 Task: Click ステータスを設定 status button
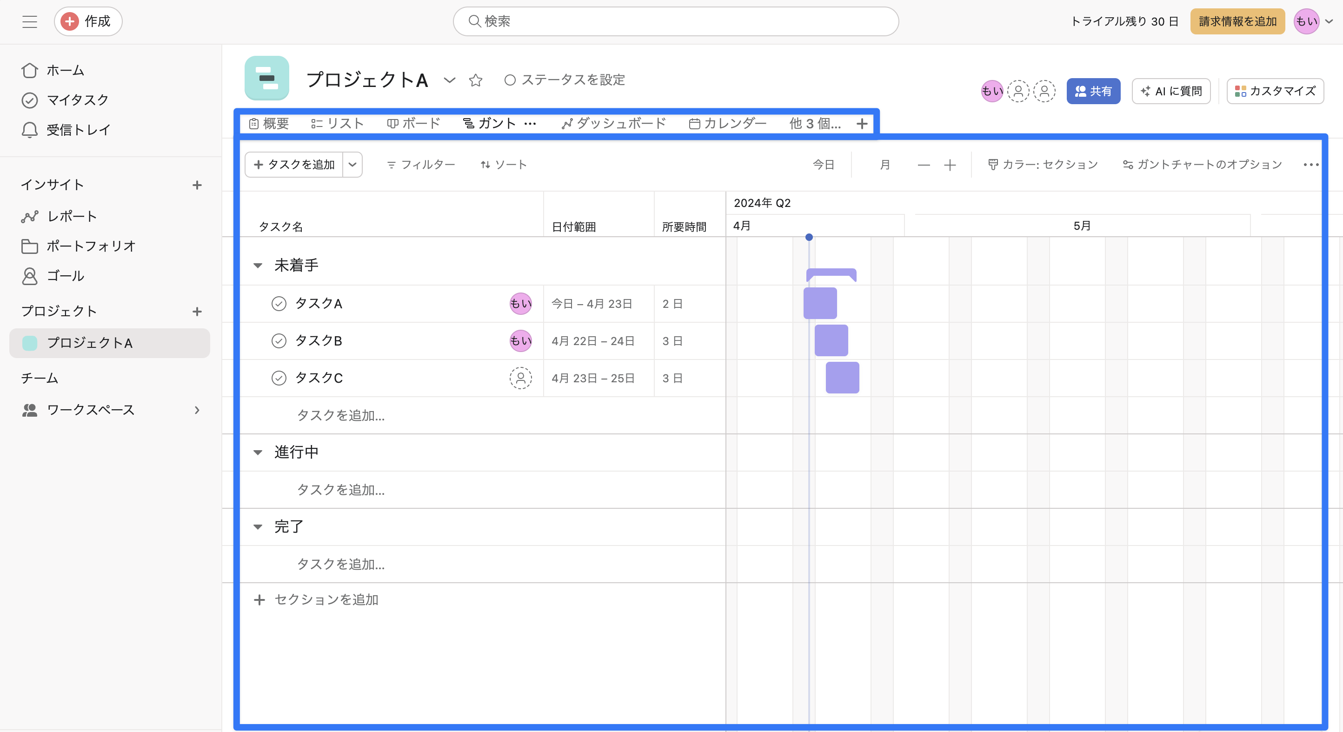click(565, 80)
